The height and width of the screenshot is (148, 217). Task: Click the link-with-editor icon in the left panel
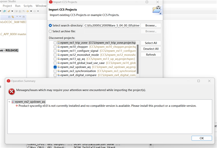click(12, 16)
